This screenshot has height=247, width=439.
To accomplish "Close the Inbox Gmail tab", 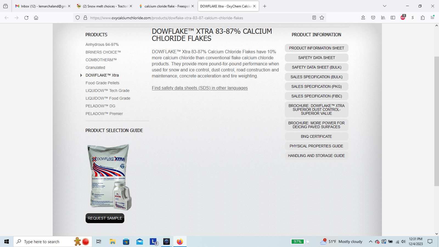I will point(69,6).
